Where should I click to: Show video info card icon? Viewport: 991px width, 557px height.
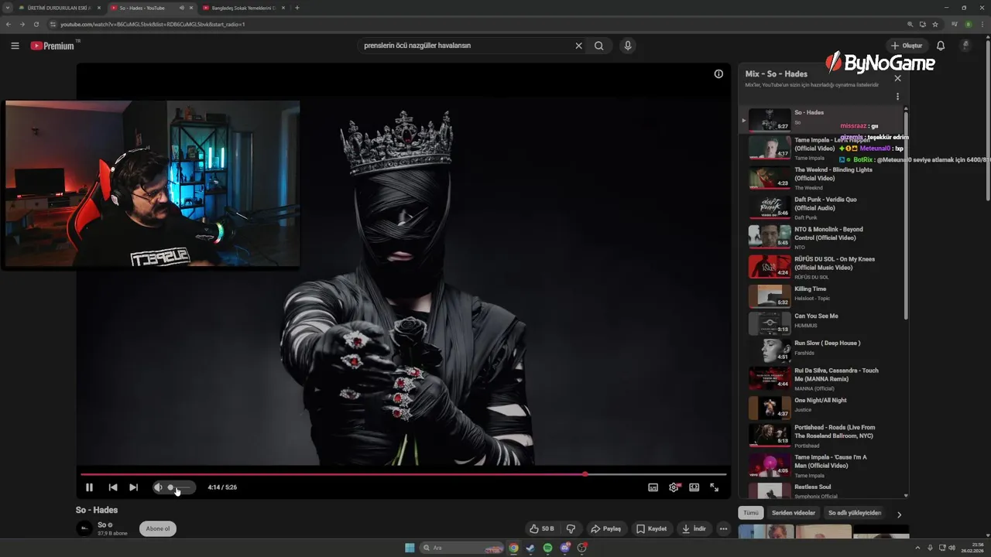pos(718,74)
